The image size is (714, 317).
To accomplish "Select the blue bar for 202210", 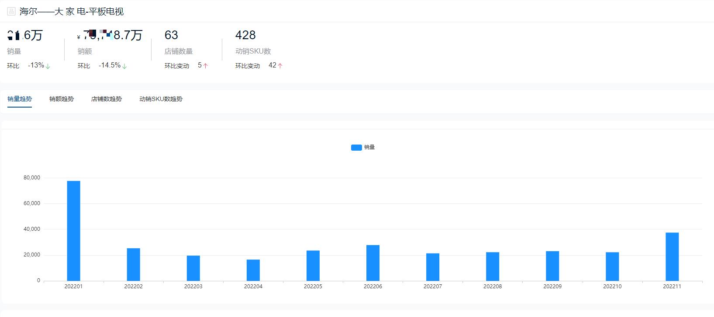I will (x=612, y=266).
